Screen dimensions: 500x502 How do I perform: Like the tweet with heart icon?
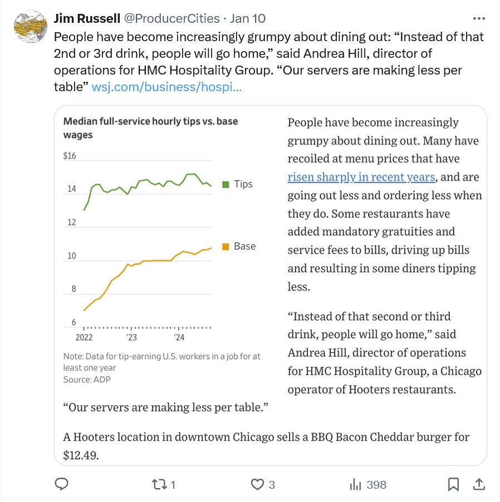(257, 484)
